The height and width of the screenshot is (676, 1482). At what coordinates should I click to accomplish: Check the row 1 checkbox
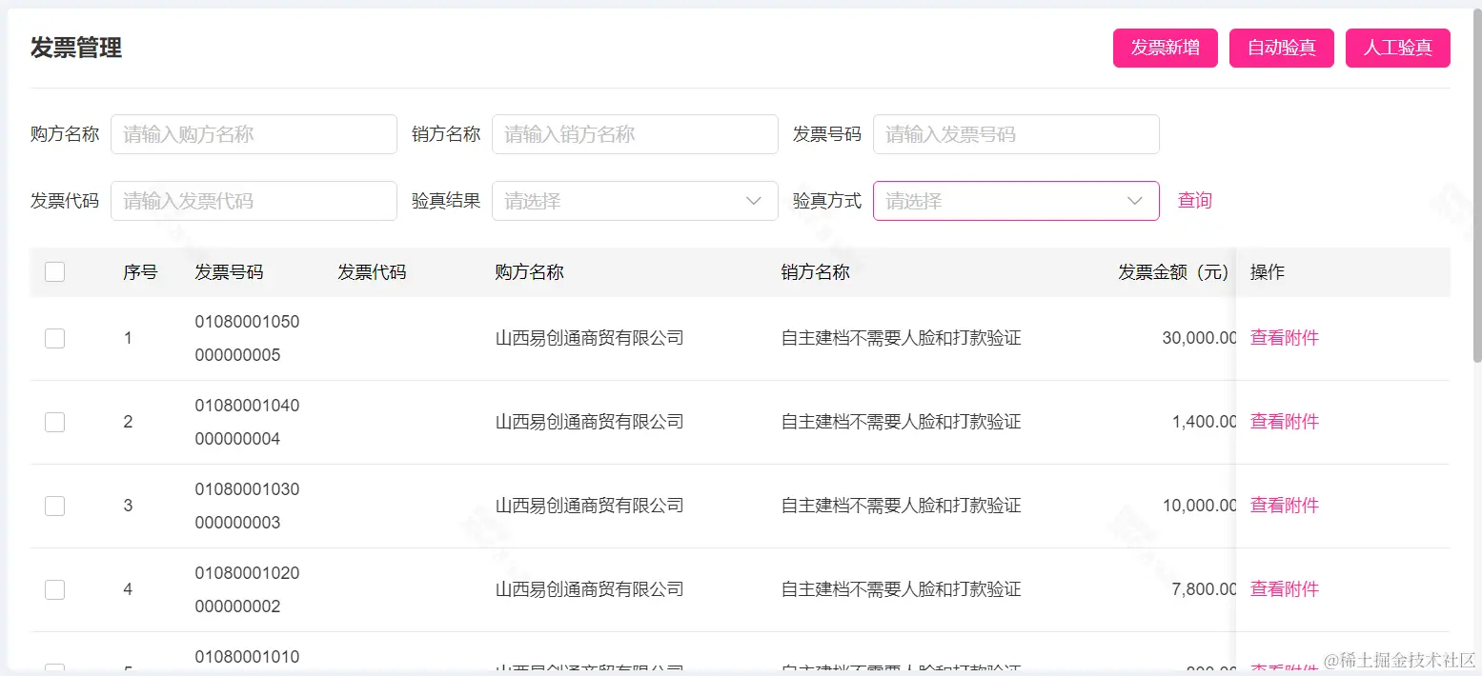click(x=55, y=338)
